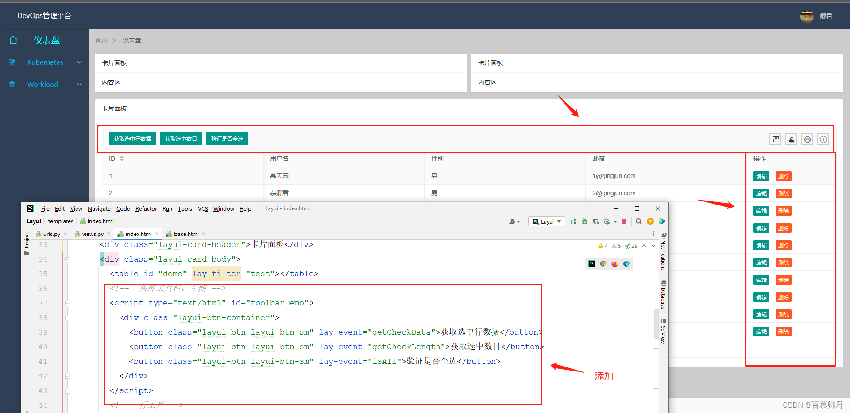850x413 pixels.
Task: Click the line 39 gutter number
Action: tap(43, 332)
